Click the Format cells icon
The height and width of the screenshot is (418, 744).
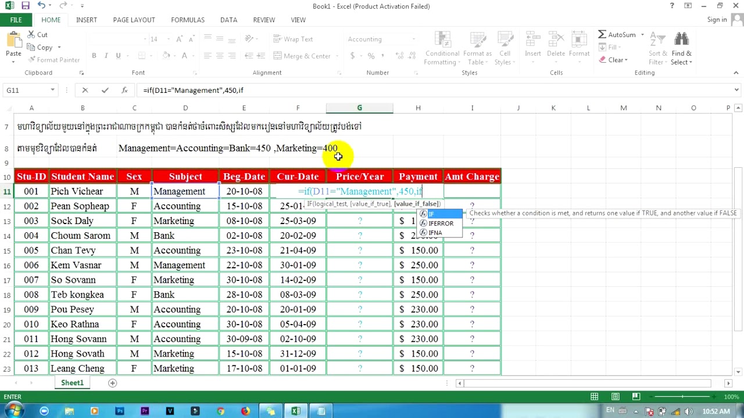click(x=579, y=39)
